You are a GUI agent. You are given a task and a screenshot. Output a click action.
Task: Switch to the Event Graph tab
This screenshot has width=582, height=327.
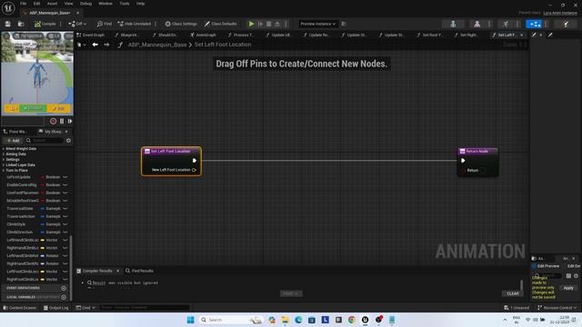[91, 35]
